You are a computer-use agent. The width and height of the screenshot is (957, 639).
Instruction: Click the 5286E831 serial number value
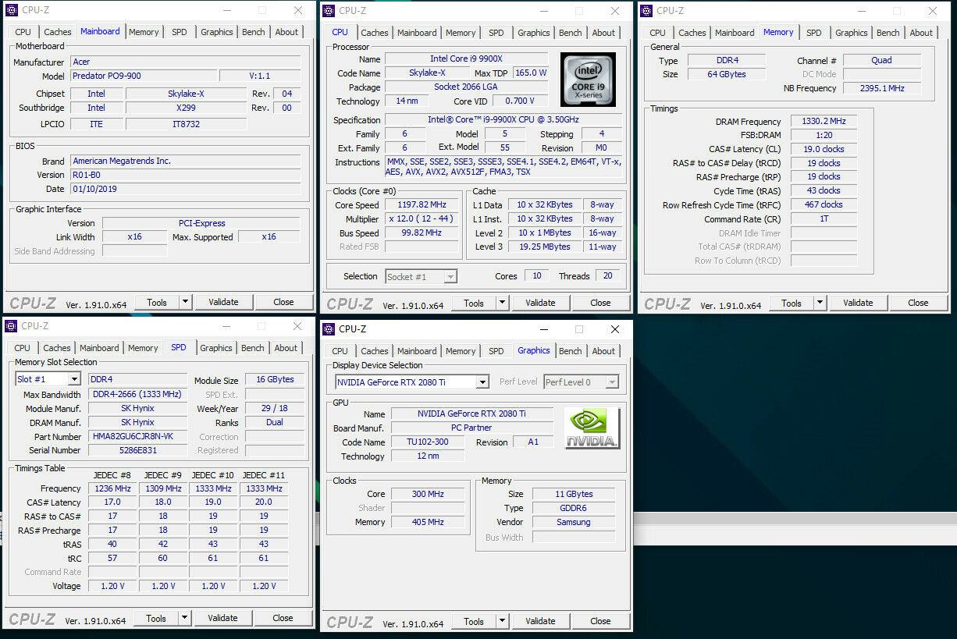[x=137, y=450]
